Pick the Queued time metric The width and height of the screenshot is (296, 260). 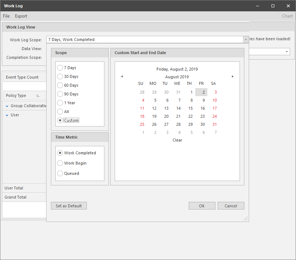tap(60, 173)
